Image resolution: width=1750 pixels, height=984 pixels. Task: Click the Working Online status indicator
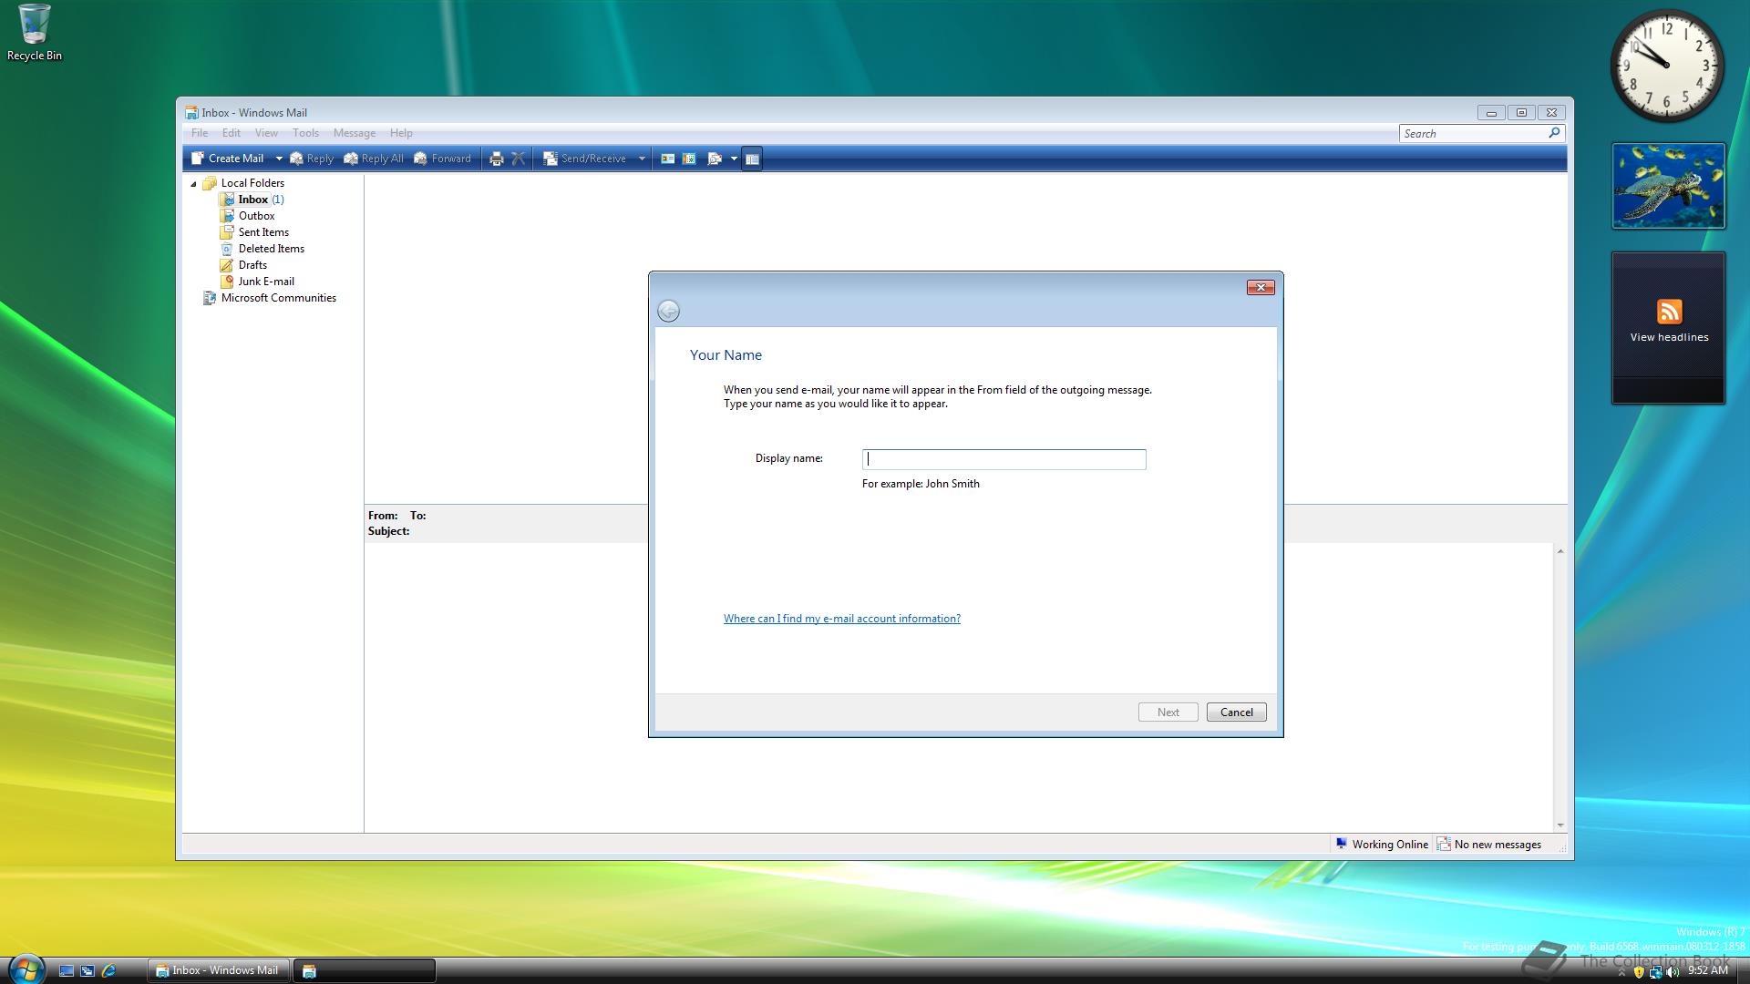tap(1382, 845)
